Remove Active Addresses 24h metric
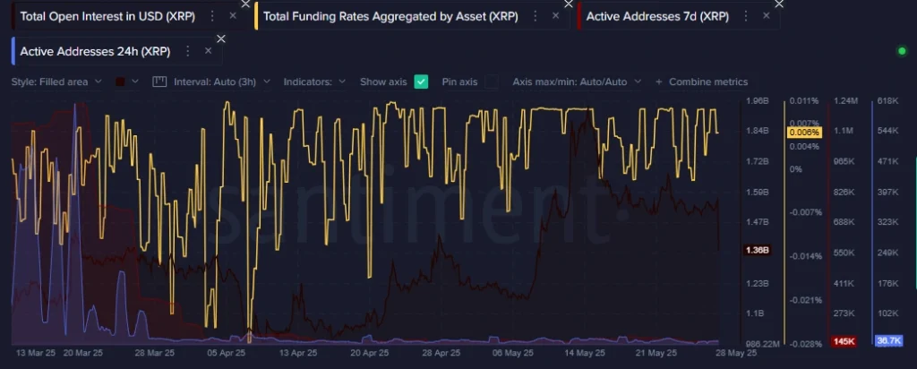The height and width of the screenshot is (369, 917). point(209,51)
